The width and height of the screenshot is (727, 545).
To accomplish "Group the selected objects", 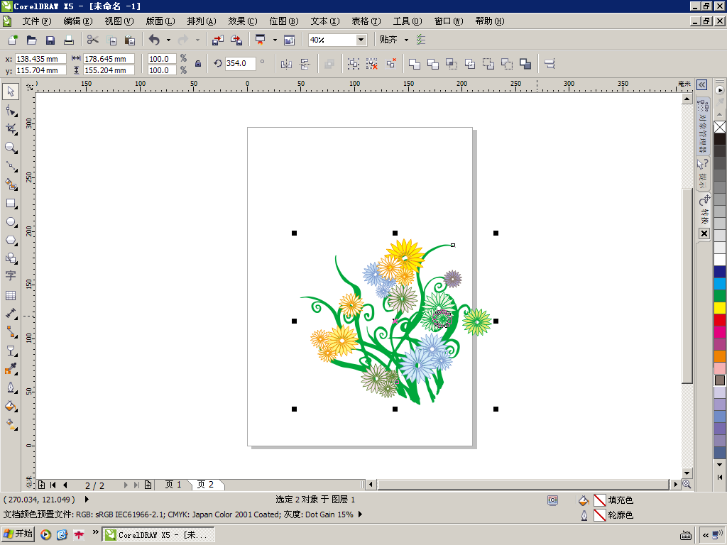I will [354, 64].
